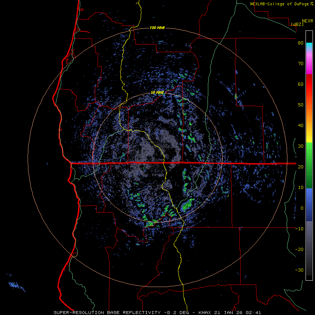This screenshot has height=315, width=315.
Task: Click the -20 value on dBZ scale
Action: point(299,250)
